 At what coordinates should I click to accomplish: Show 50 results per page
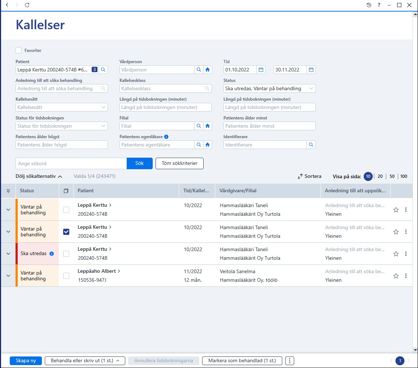click(x=392, y=176)
